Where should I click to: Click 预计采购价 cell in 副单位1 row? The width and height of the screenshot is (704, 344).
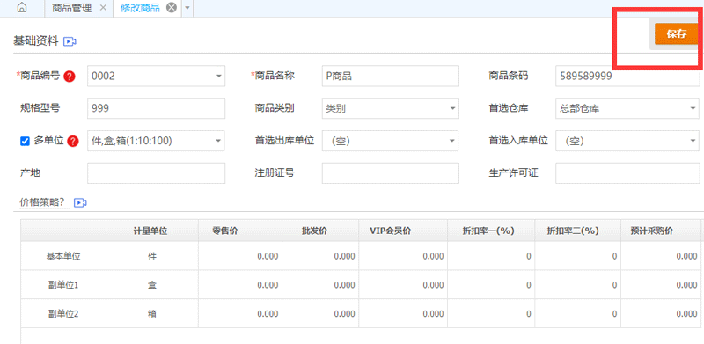[661, 285]
